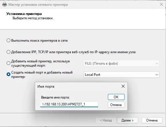Click inside the port name text field
The image size is (166, 127).
(69, 104)
